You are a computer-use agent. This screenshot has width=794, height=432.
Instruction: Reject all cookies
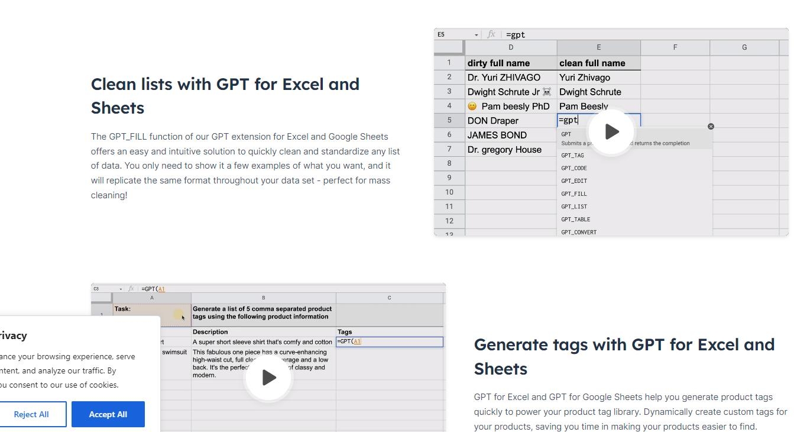pos(31,414)
